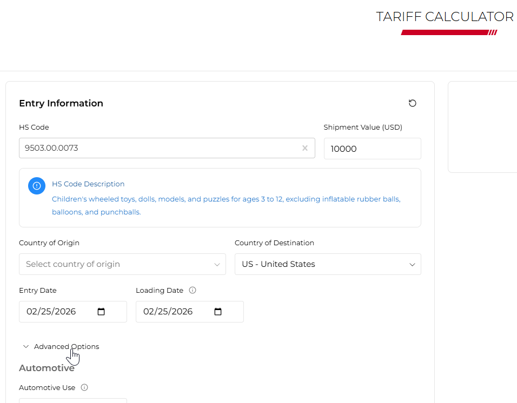Click the Tariff Calculator title
The image size is (517, 403).
445,17
